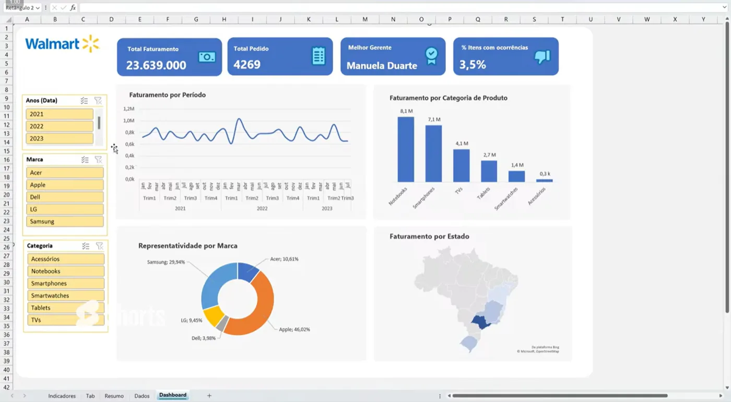
Task: Go to previous sheet tabs arrow
Action: tap(12, 396)
